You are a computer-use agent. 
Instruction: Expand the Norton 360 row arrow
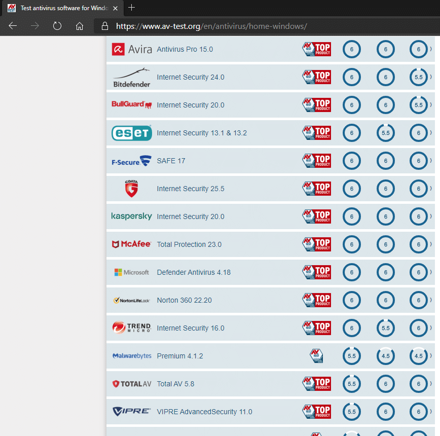[431, 300]
